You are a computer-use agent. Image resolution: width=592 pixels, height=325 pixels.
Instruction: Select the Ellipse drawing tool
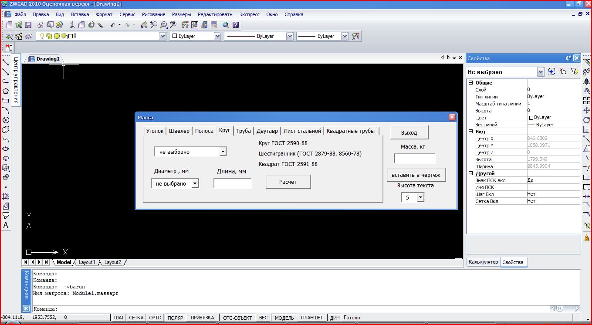pyautogui.click(x=6, y=149)
